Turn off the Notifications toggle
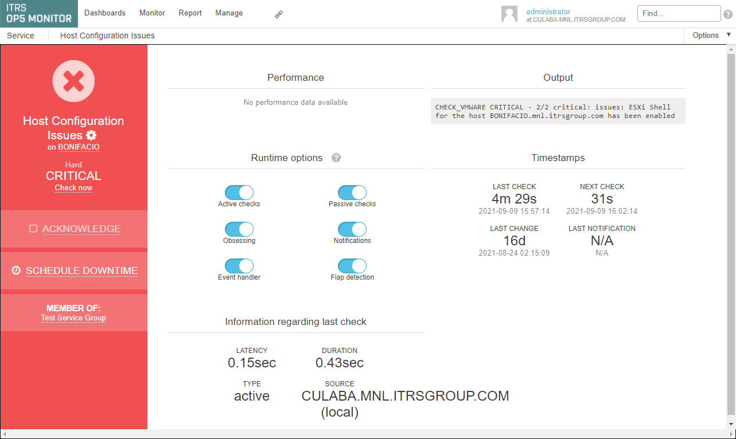This screenshot has height=439, width=736. 352,229
